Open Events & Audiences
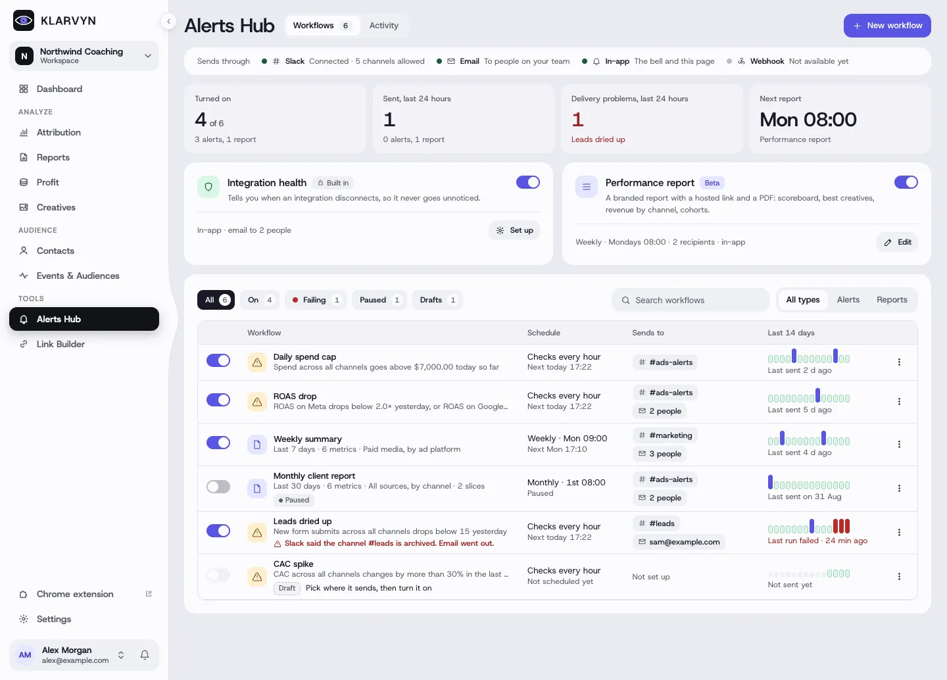The width and height of the screenshot is (947, 680). (x=84, y=276)
